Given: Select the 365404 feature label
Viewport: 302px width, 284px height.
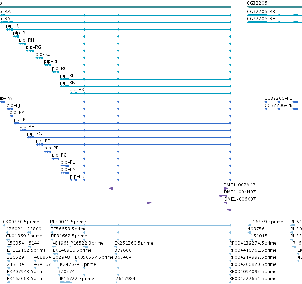Looking at the screenshot, I should click(123, 257).
